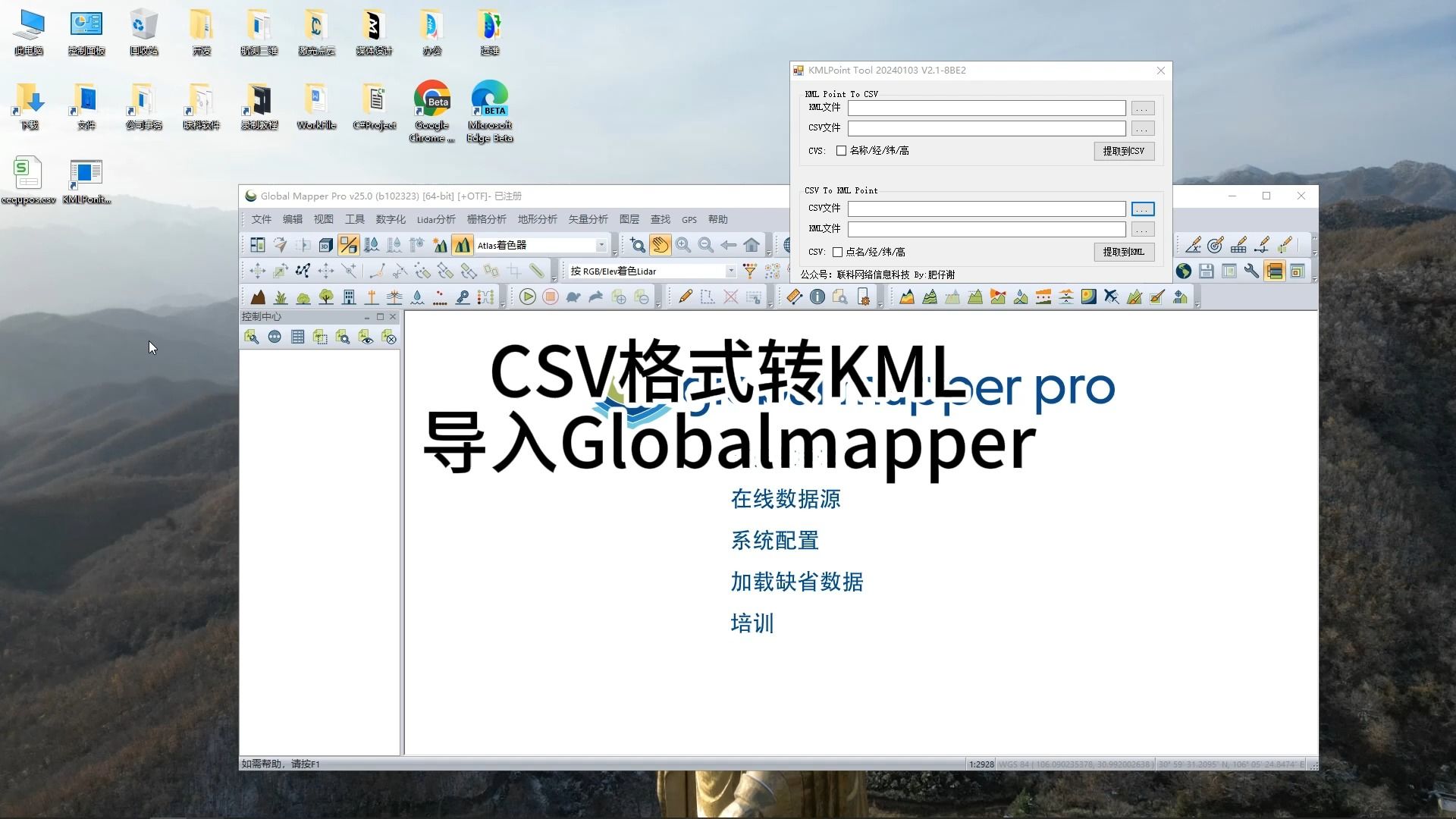Click 提取到KML button in CSV To KML section
The width and height of the screenshot is (1456, 819).
[1124, 251]
